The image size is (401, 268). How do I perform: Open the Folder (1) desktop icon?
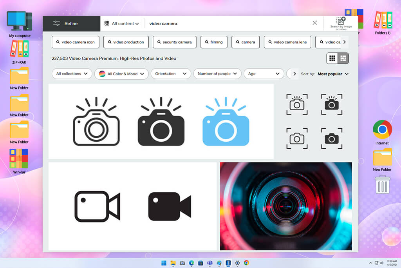coord(383,23)
